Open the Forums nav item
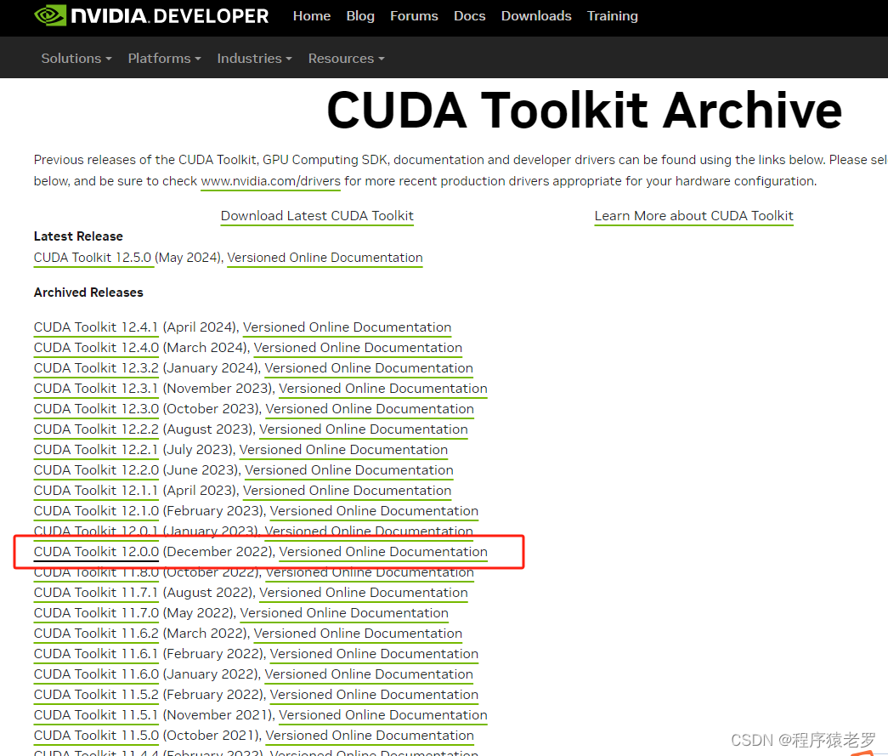 414,16
